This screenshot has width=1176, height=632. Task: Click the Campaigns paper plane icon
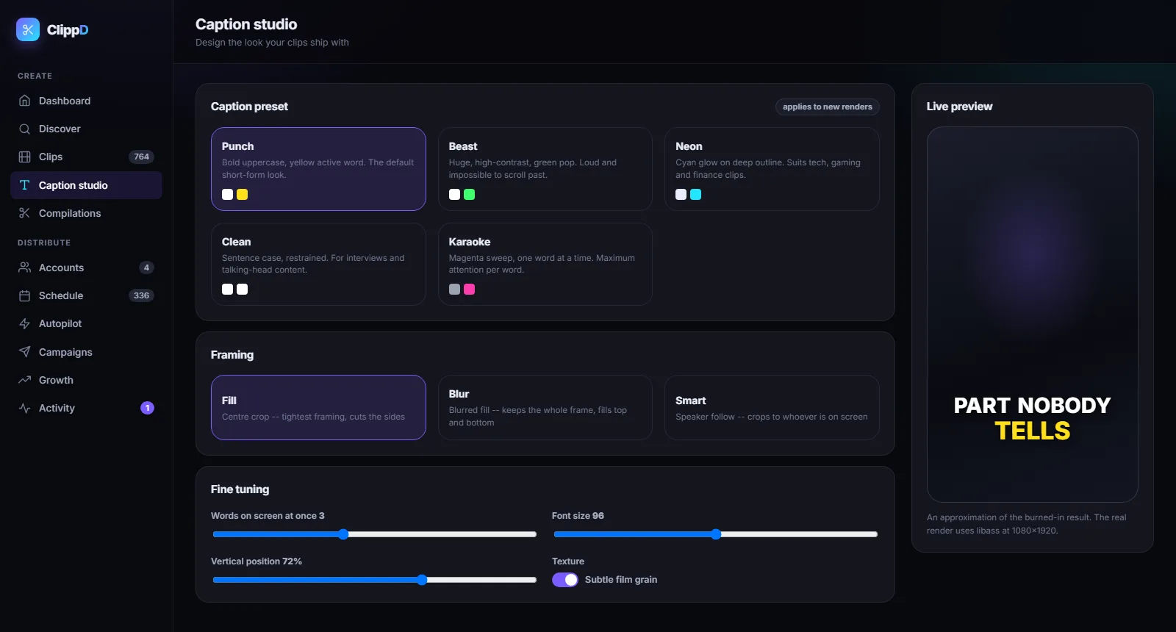(x=24, y=352)
